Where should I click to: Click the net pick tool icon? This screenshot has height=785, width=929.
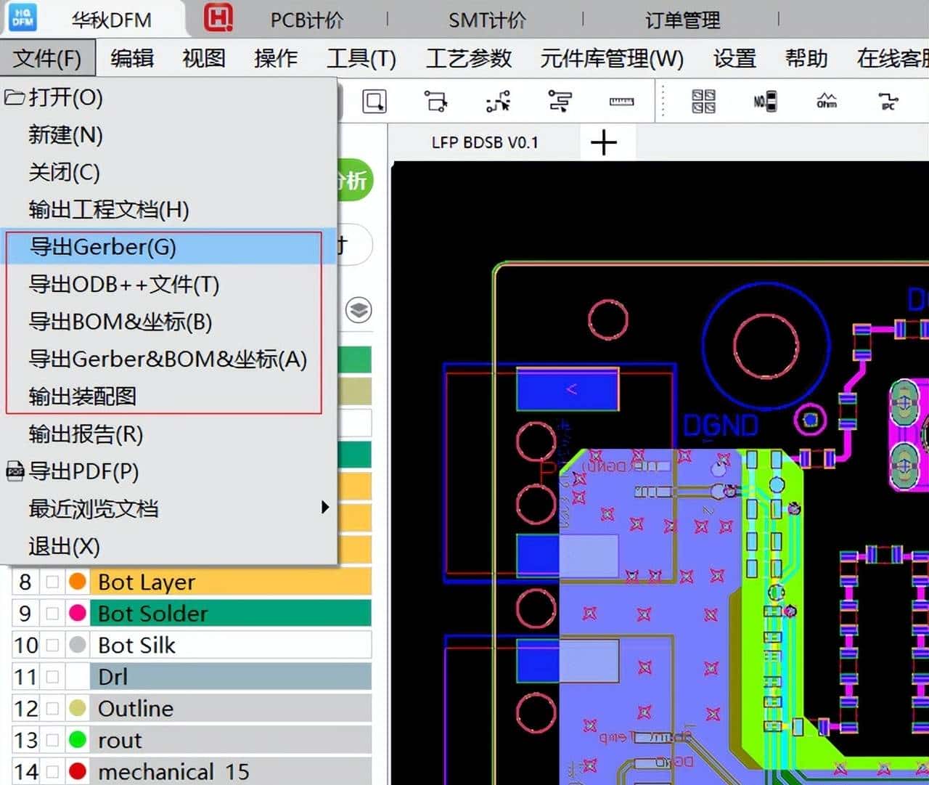(x=497, y=102)
